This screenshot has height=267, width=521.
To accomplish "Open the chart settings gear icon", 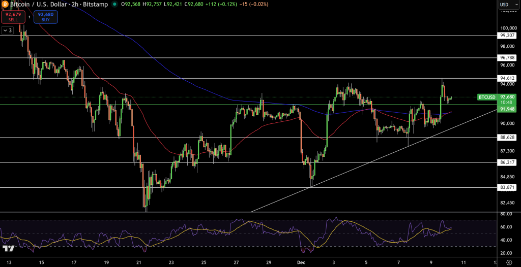I will tap(508, 262).
